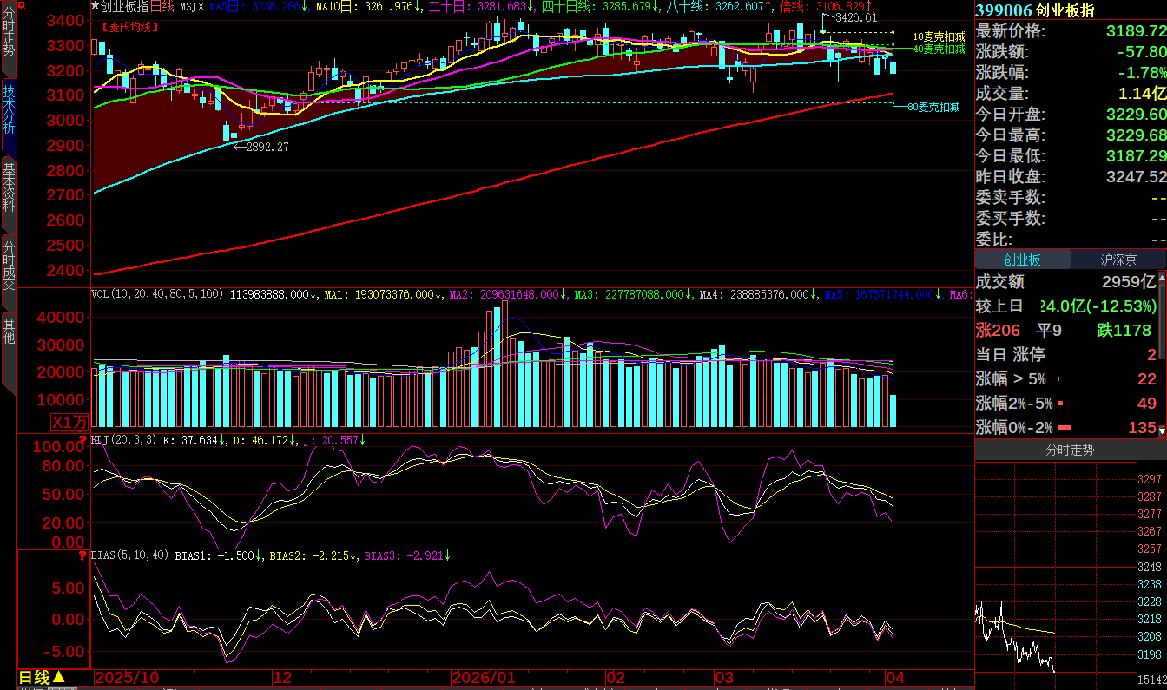1167x690 pixels.
Task: Select the 技术分析 side tab
Action: pos(9,109)
